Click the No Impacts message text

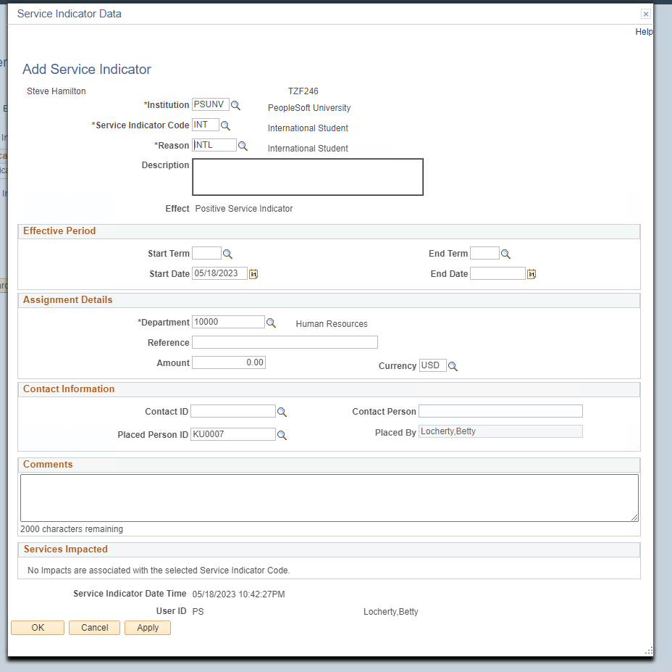point(159,571)
